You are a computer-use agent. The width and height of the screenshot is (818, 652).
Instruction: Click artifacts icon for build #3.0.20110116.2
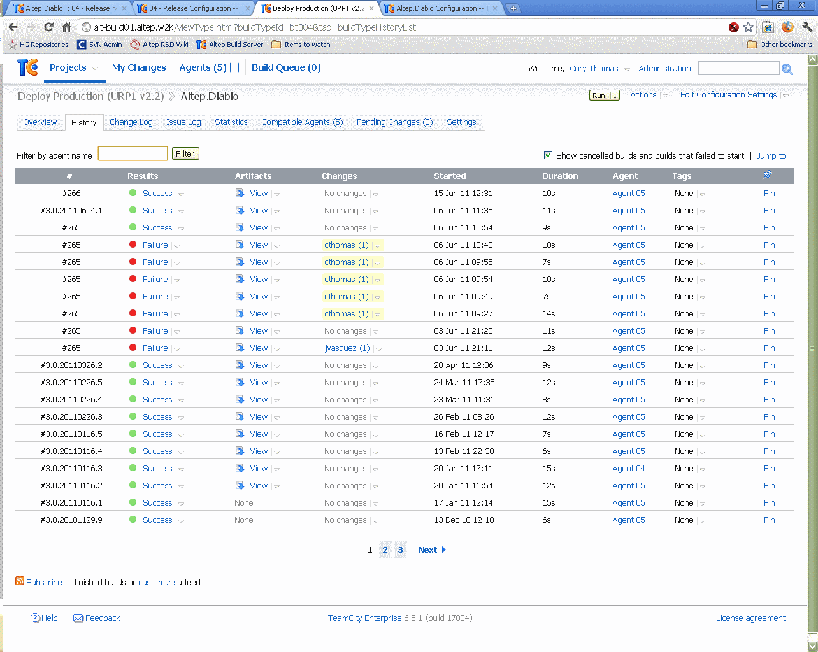240,485
